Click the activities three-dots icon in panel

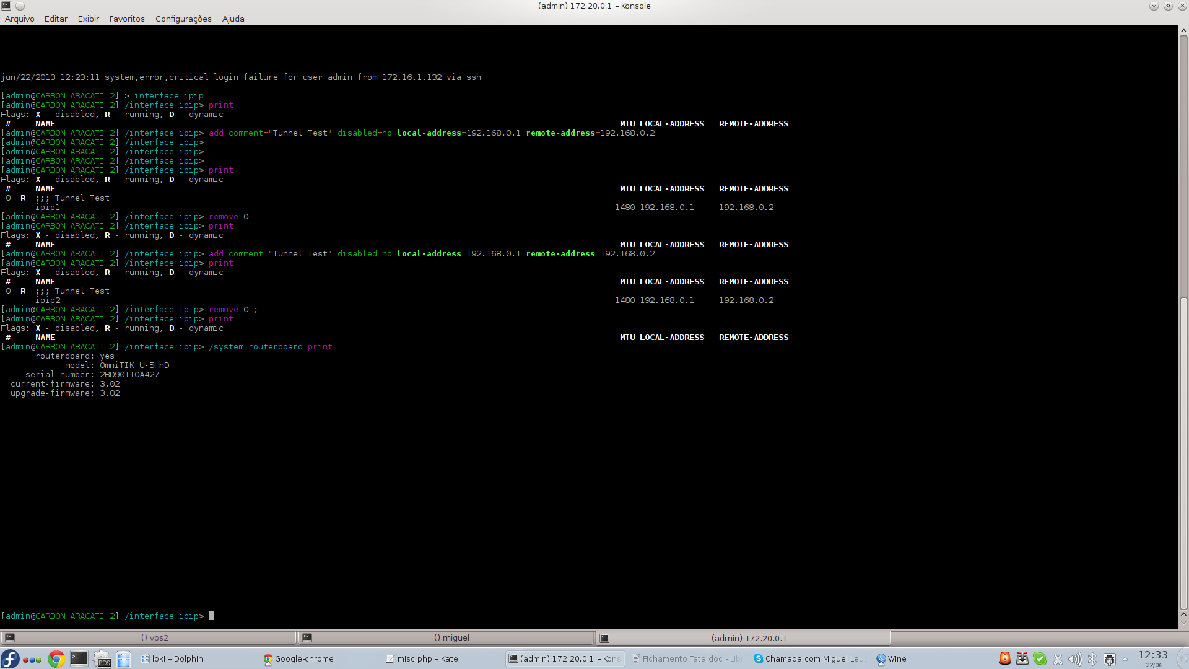pyautogui.click(x=32, y=659)
